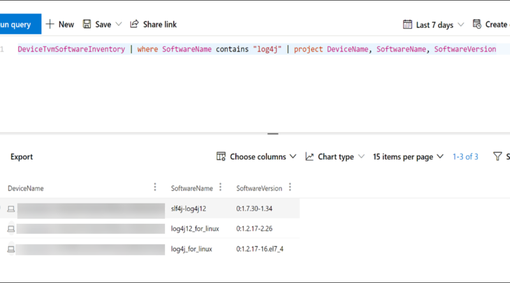
Task: Click the New label in the toolbar
Action: point(66,24)
